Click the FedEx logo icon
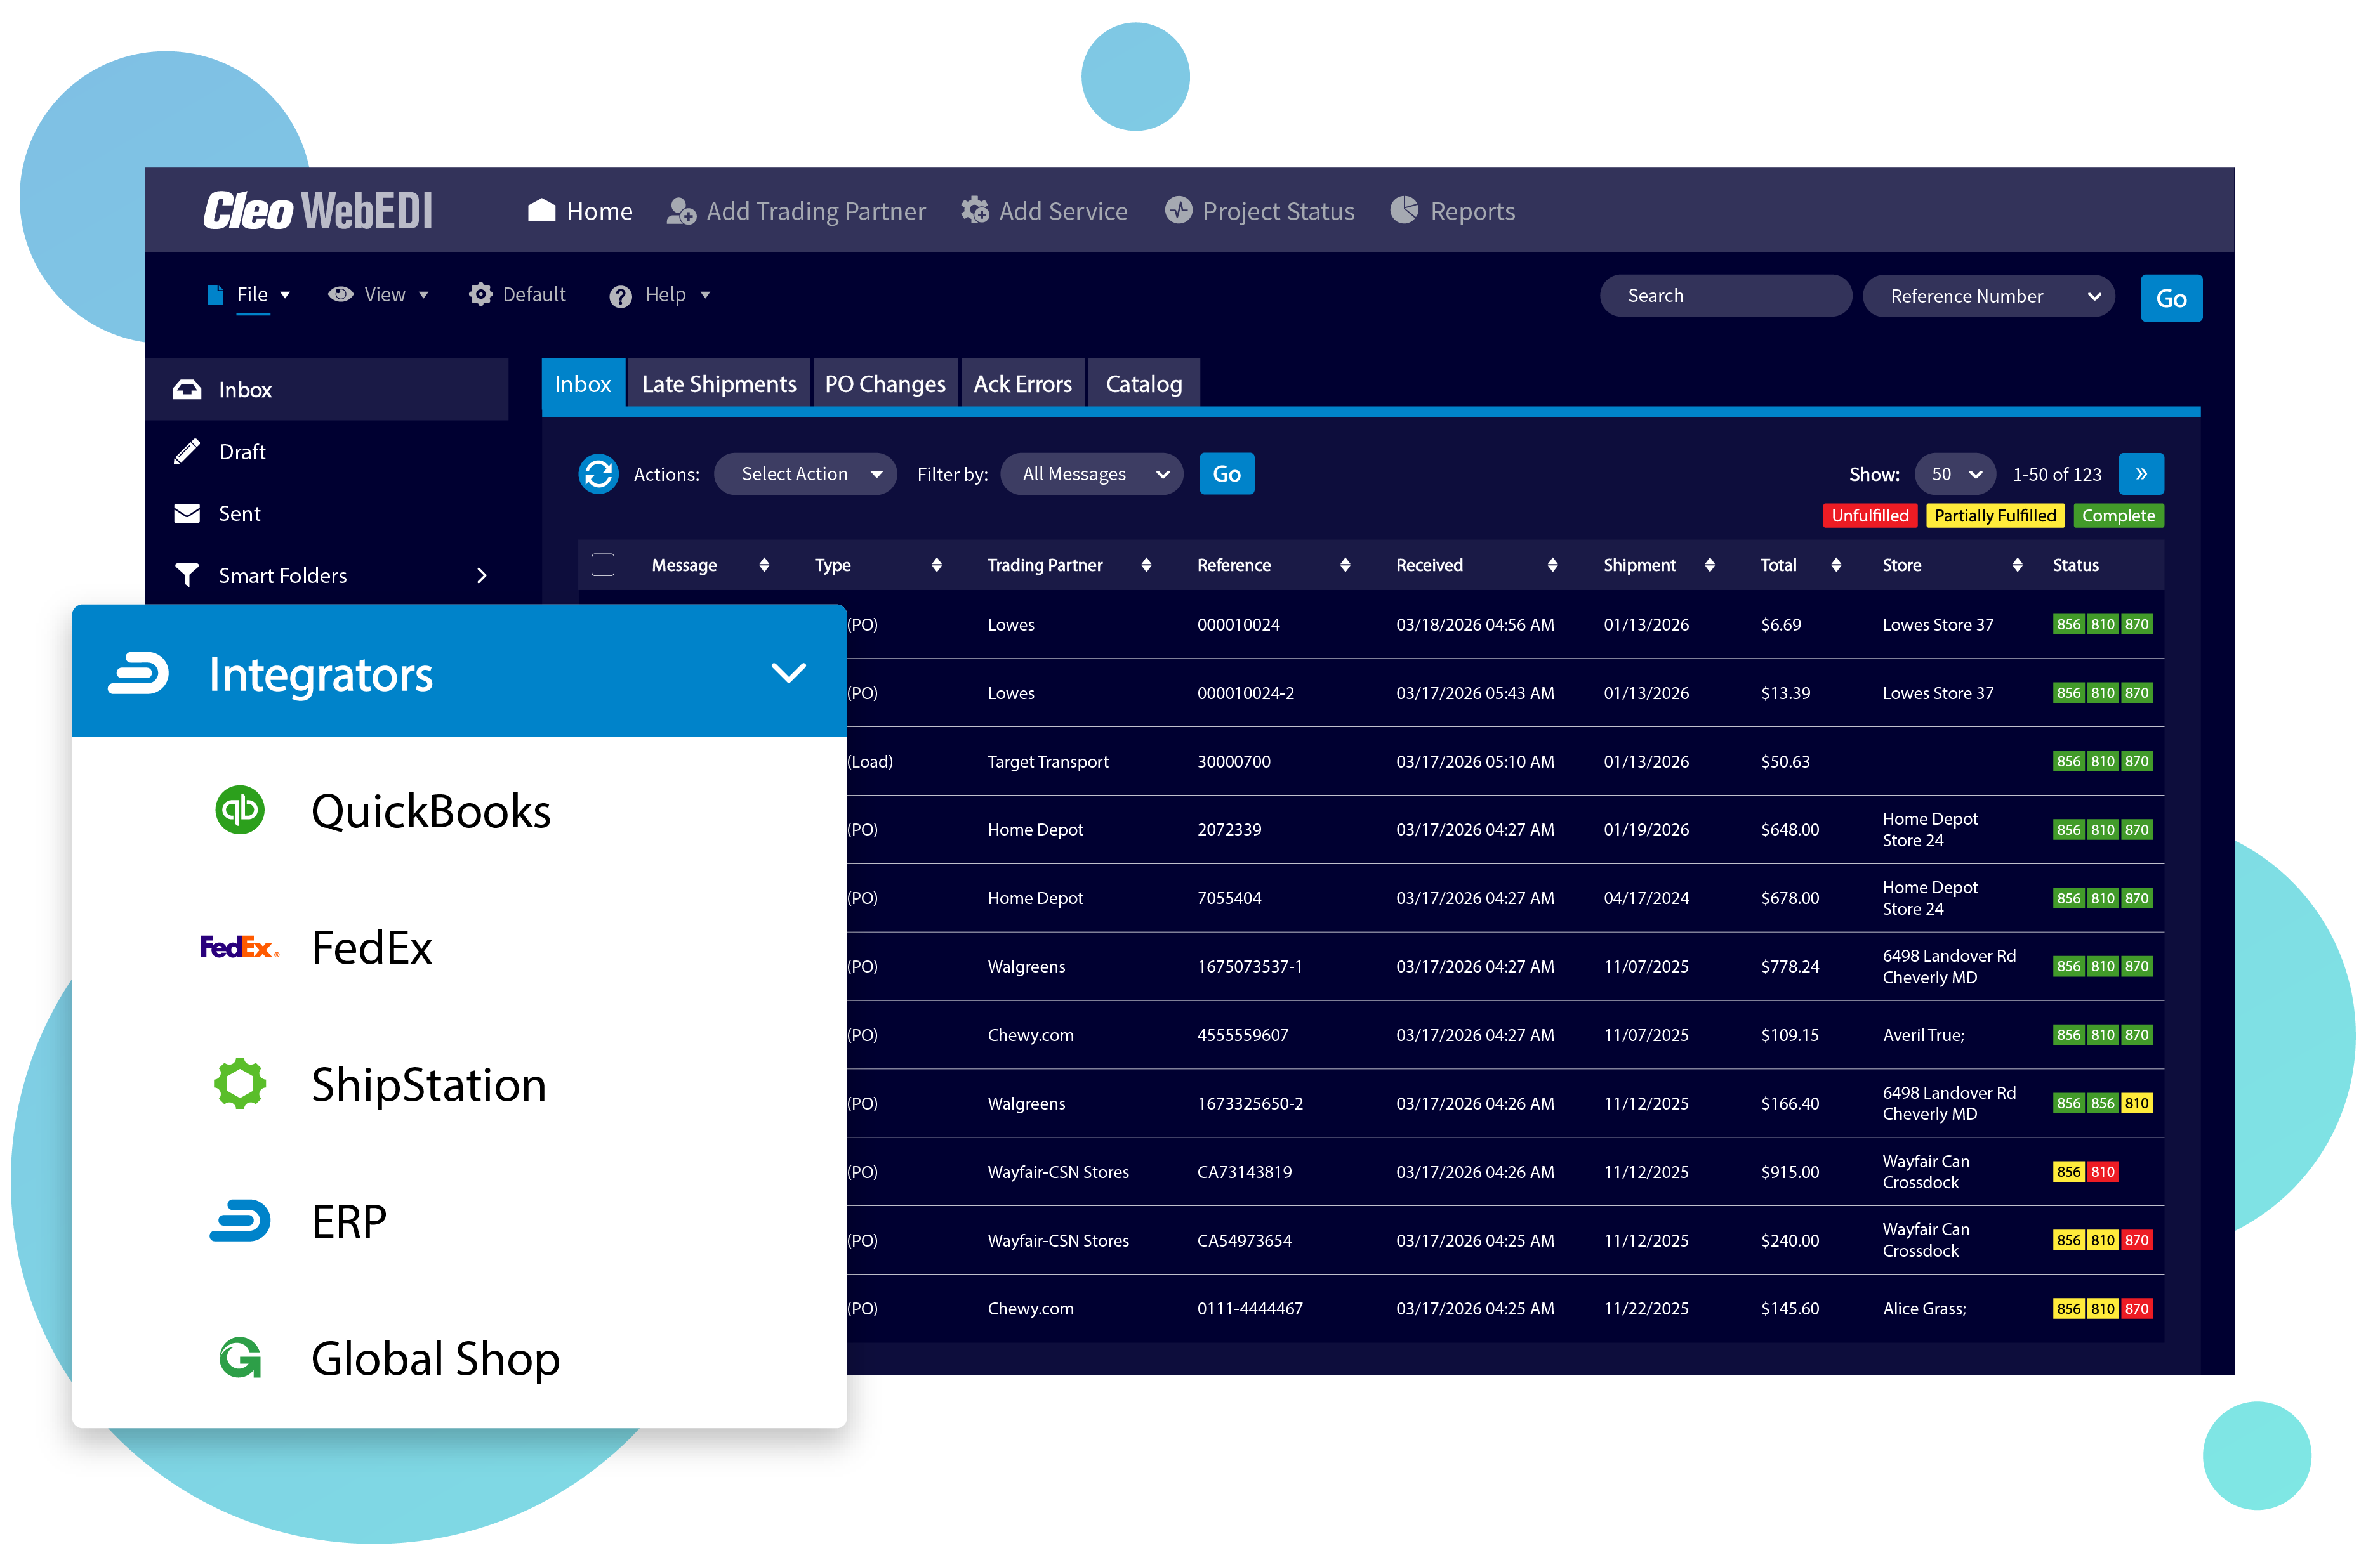2380x1560 pixels. pyautogui.click(x=239, y=947)
